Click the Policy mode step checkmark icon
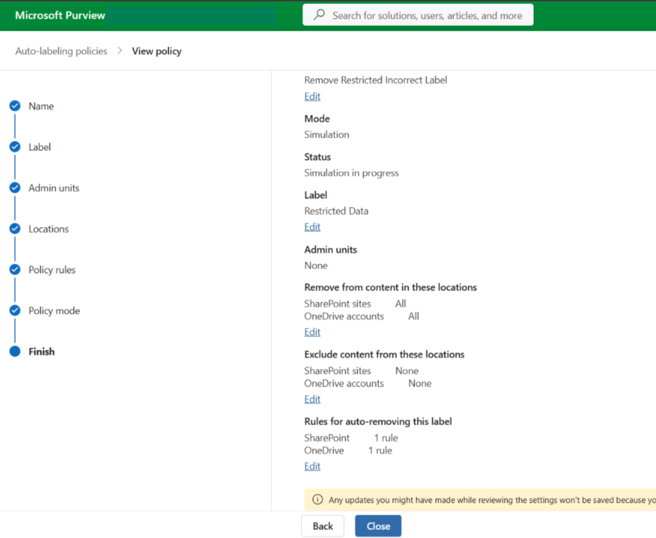The height and width of the screenshot is (538, 656). [x=15, y=311]
